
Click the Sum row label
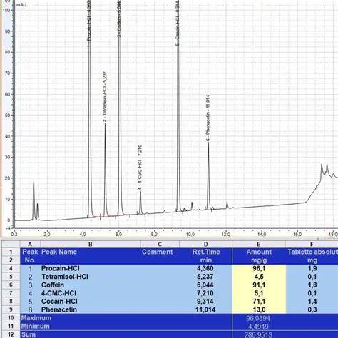[x=29, y=334]
